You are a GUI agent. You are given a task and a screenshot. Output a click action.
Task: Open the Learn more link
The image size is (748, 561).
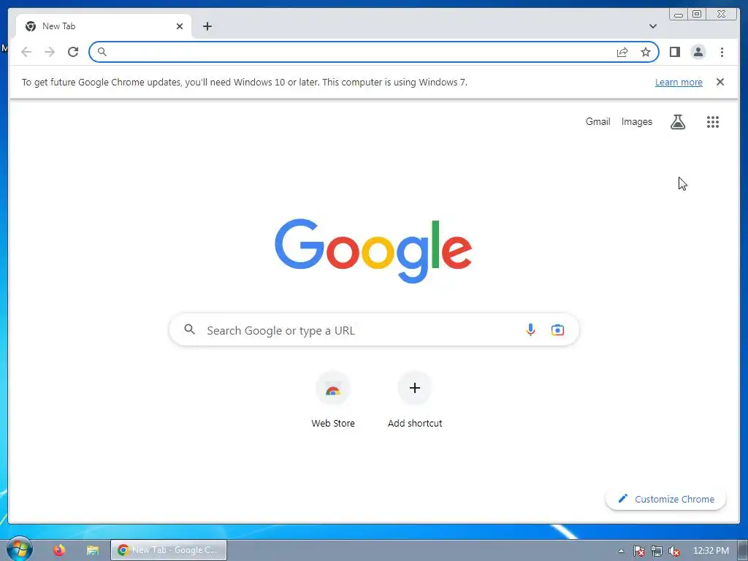click(679, 82)
